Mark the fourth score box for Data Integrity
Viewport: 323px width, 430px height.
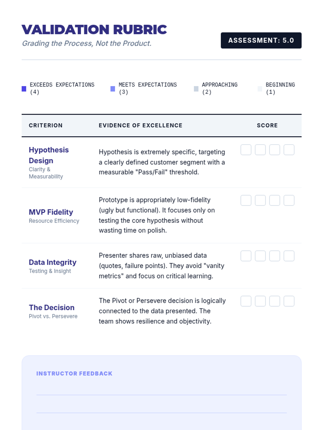[x=289, y=256]
